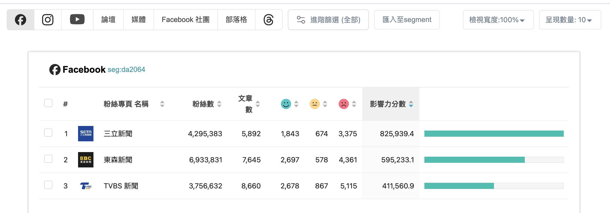Click article count 8,660
Screen dimensions: 610x213
coord(251,186)
